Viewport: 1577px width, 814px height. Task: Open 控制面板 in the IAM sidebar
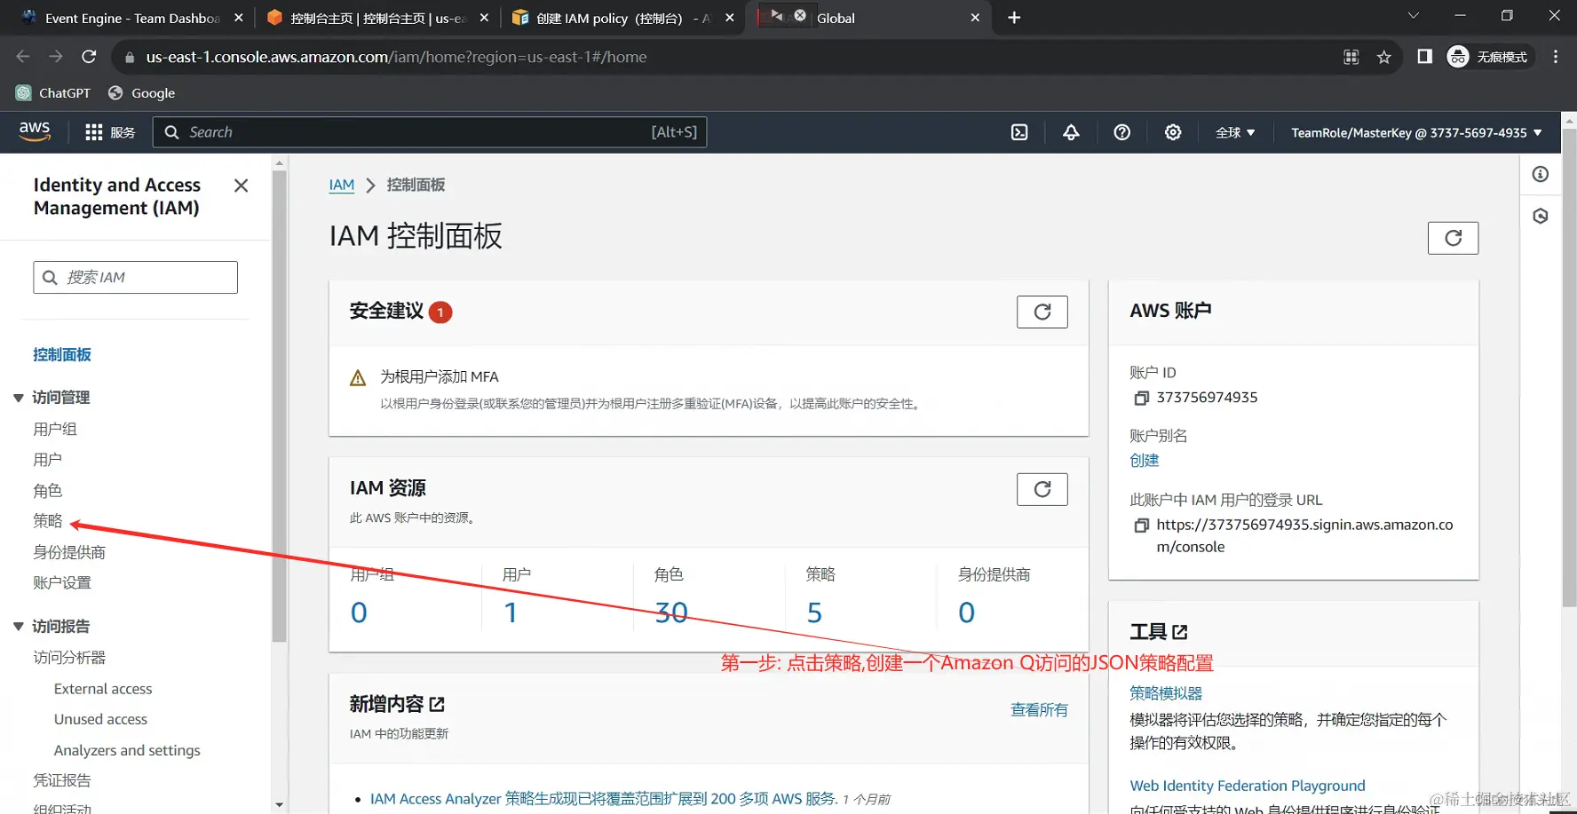click(62, 355)
